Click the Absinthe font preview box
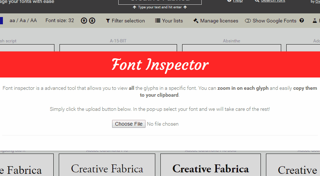The height and width of the screenshot is (176, 320). coord(231,48)
